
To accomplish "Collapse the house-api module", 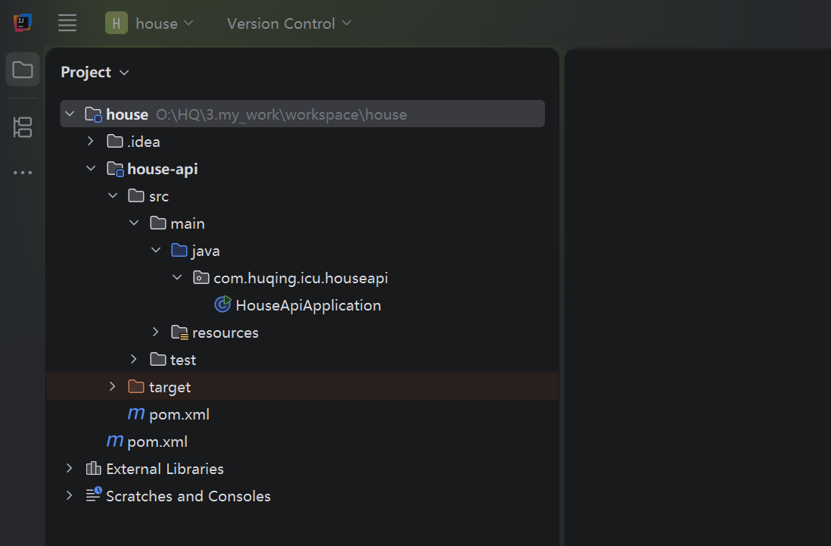I will pos(91,169).
